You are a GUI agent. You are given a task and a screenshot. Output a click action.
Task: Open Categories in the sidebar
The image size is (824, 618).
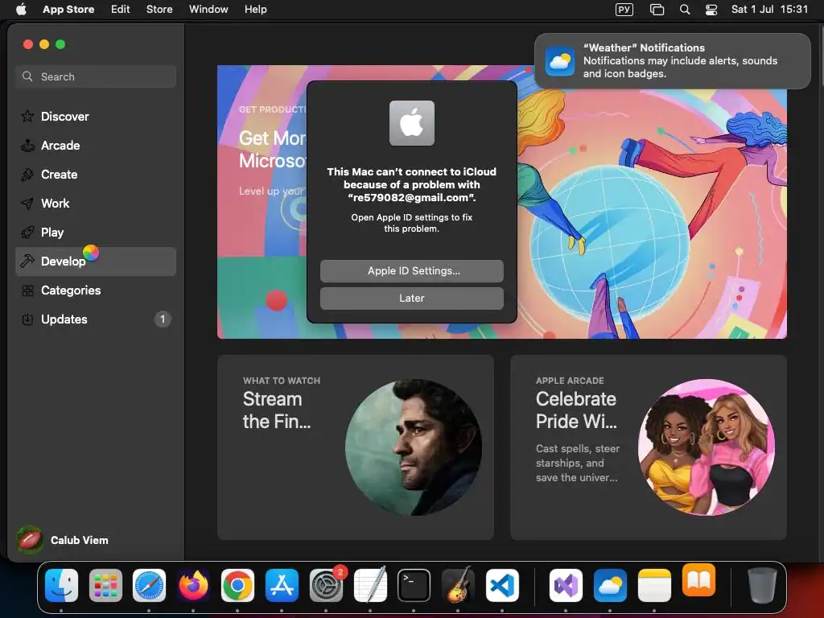(96, 290)
